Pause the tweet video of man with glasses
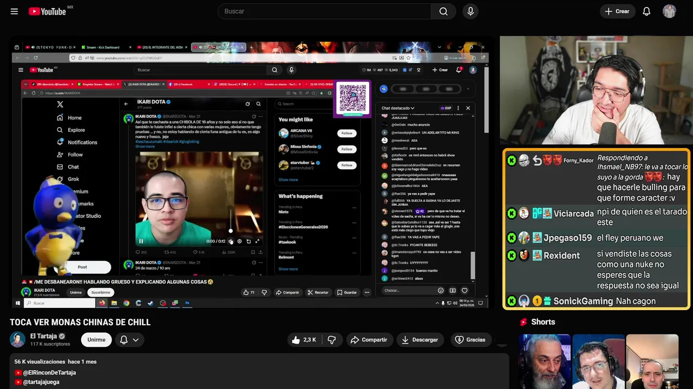Screen dimensions: 693x389 pos(141,242)
